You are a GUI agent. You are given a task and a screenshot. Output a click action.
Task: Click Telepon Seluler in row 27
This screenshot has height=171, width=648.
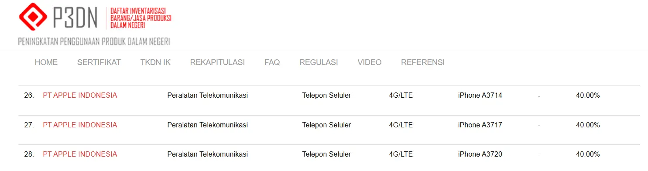tap(326, 125)
